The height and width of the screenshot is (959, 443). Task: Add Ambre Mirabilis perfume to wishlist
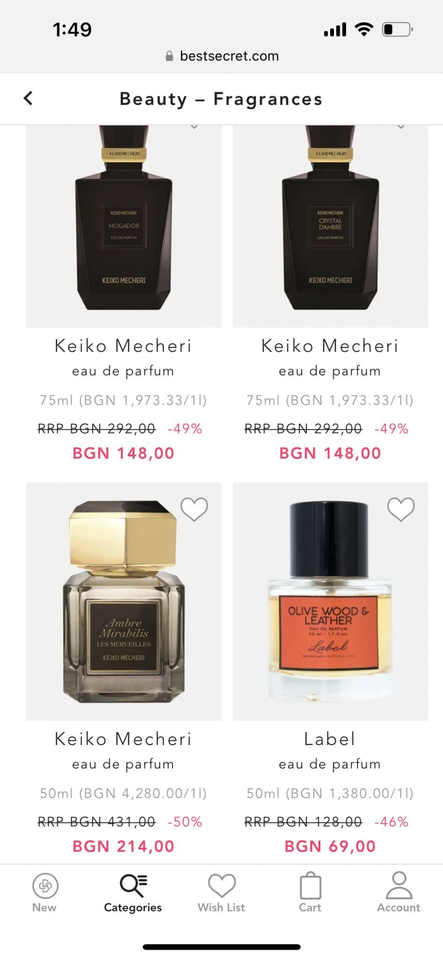194,509
